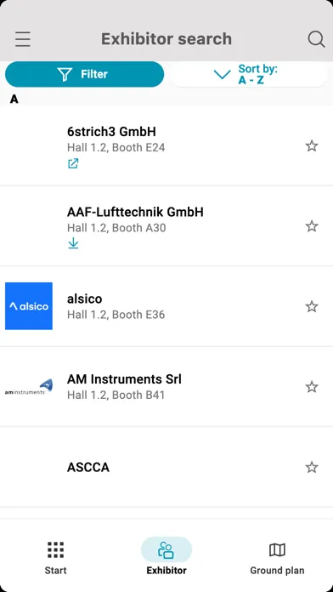Select the ASCCA list entry
333x592 pixels.
pyautogui.click(x=166, y=467)
